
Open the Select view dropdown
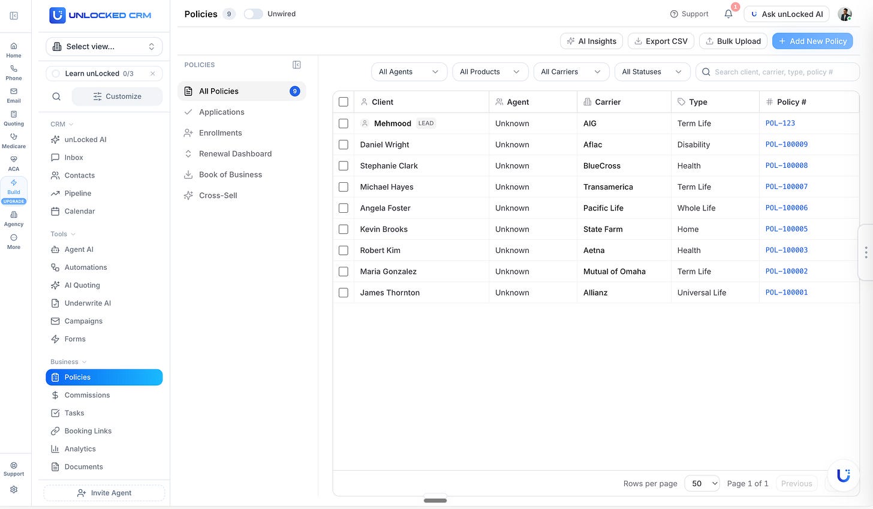104,47
